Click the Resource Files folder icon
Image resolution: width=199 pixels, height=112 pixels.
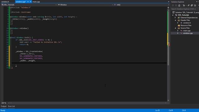click(x=179, y=26)
